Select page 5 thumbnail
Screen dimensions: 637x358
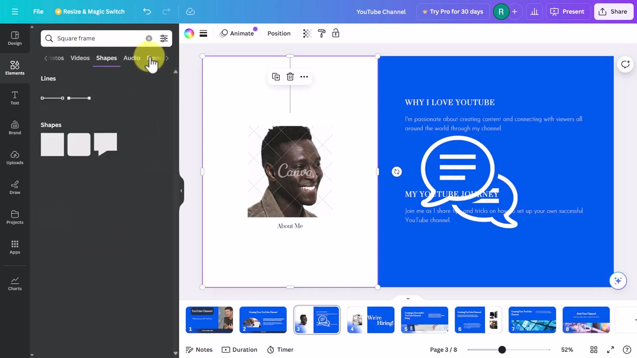[425, 320]
